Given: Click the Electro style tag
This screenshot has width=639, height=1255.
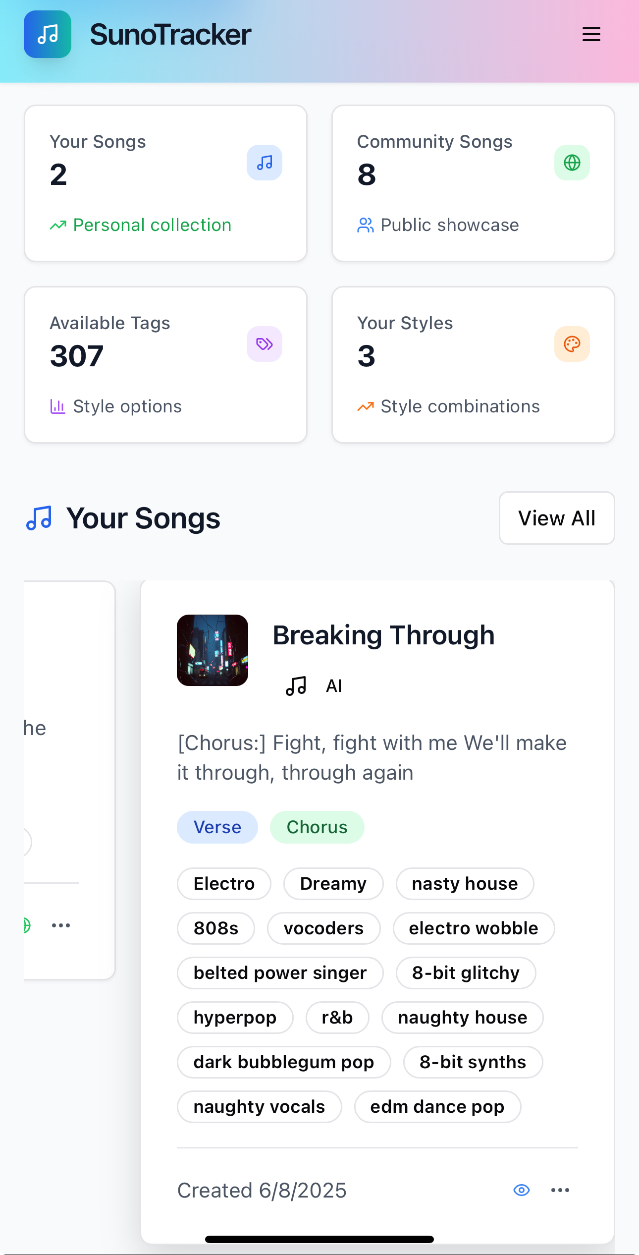Looking at the screenshot, I should [x=224, y=884].
